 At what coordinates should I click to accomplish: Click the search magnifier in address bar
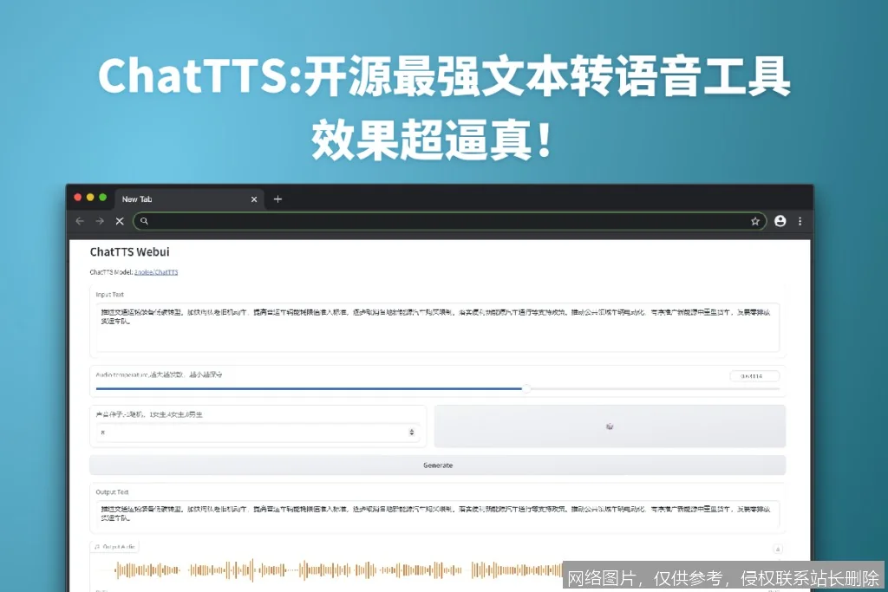pos(145,221)
